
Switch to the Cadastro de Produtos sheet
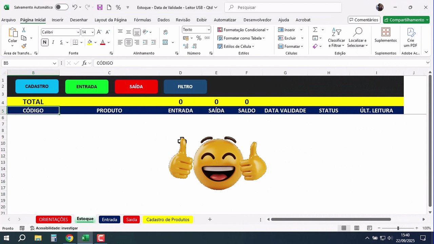[x=168, y=220]
